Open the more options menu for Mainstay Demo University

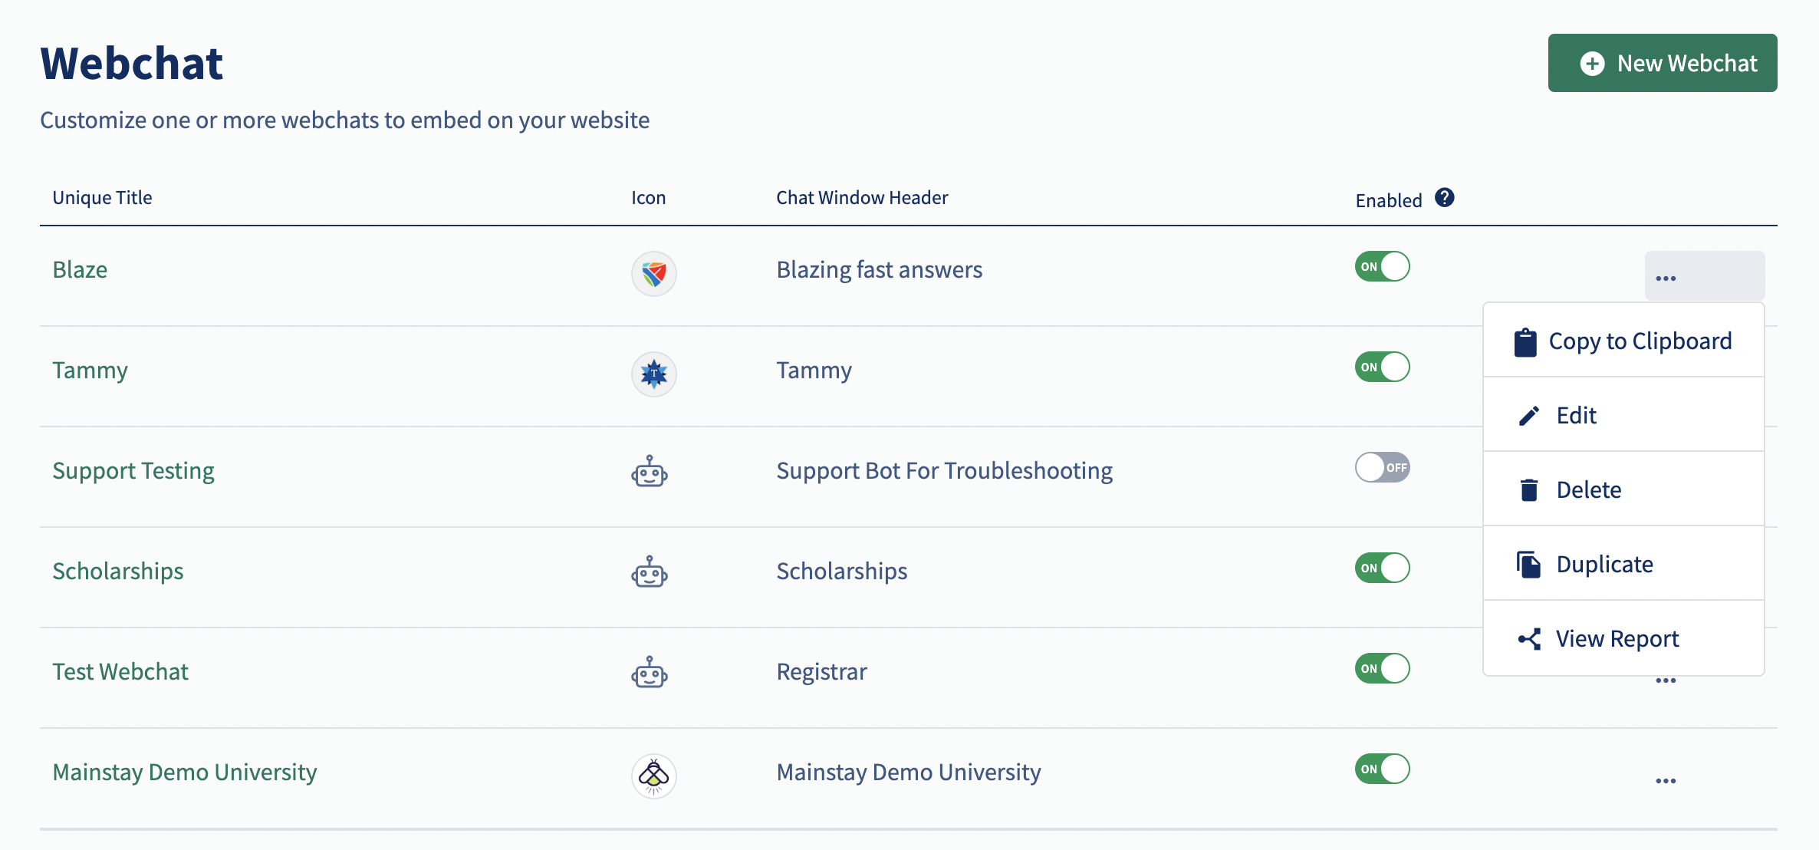tap(1666, 781)
